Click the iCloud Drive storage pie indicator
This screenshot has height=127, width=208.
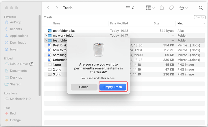click(31, 64)
